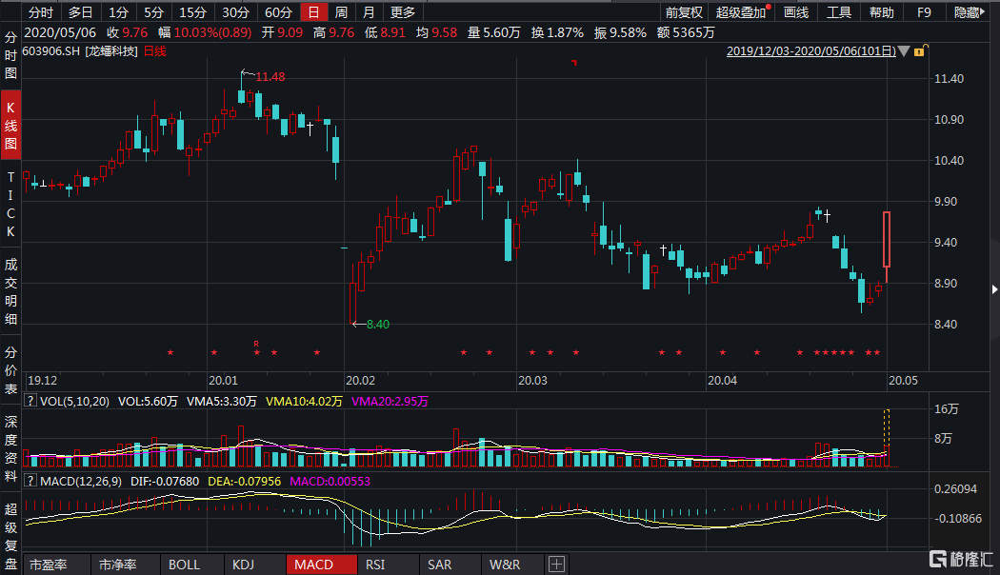Click the 20.04 time axis label
The height and width of the screenshot is (575, 1000).
722,381
